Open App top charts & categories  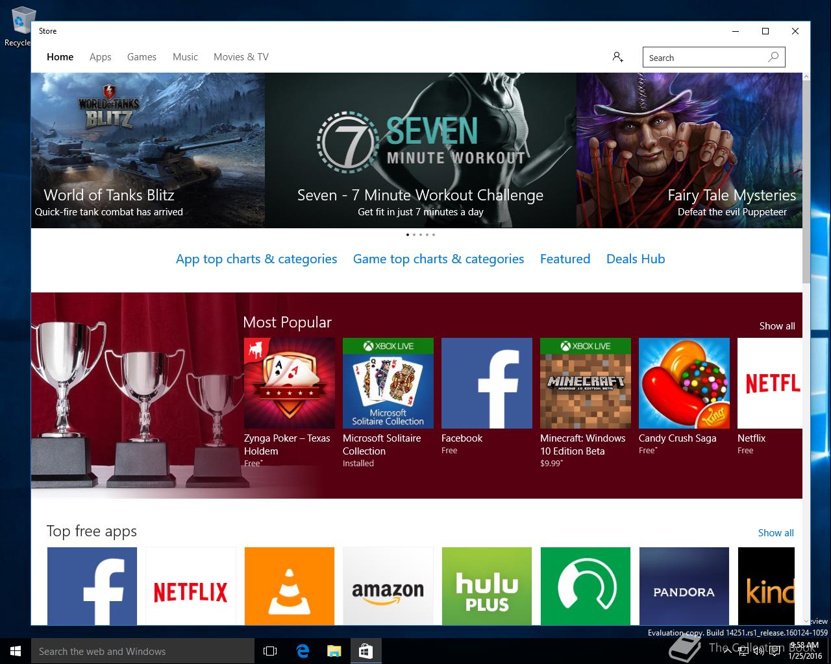[x=256, y=259]
